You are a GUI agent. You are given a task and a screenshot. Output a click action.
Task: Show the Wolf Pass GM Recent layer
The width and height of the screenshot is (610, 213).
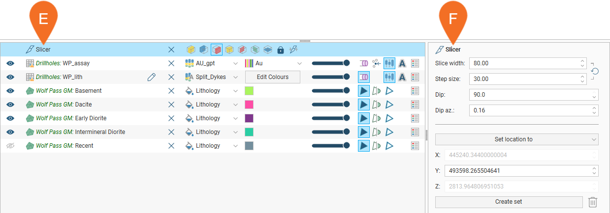[10, 146]
